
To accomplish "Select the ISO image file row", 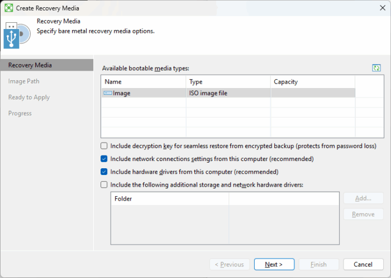I will [228, 93].
